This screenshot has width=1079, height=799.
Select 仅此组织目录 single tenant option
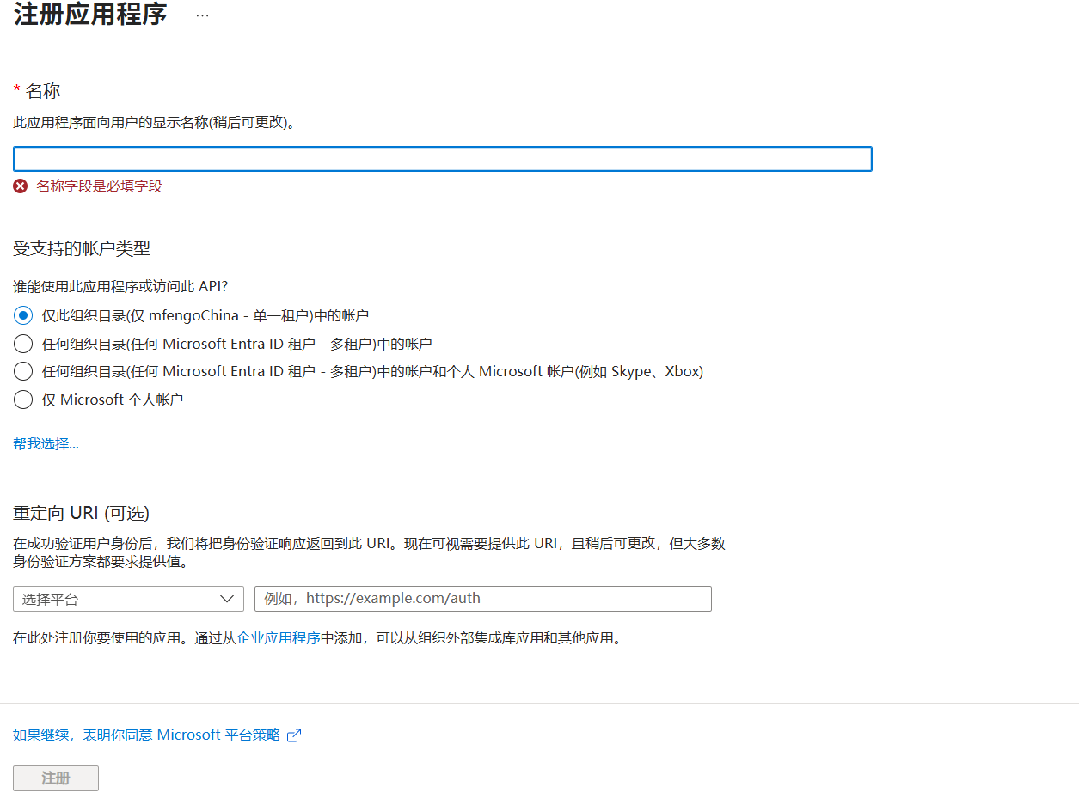click(x=24, y=315)
